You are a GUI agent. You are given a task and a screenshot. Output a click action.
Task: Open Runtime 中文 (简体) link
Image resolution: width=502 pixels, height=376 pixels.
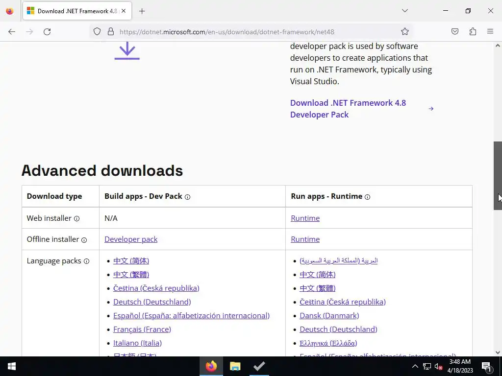pyautogui.click(x=318, y=275)
